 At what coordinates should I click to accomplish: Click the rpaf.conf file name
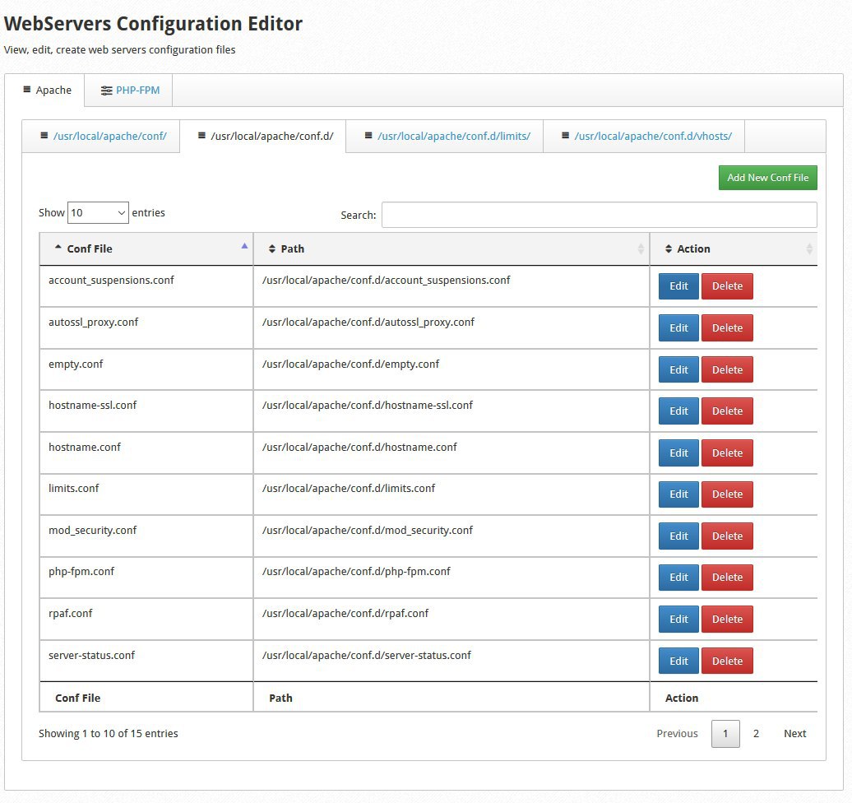71,614
